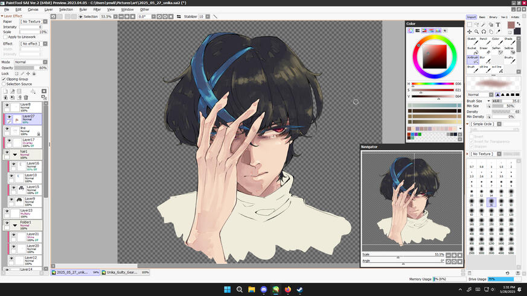Open the Paper texture dropdown
The width and height of the screenshot is (527, 296).
tap(33, 21)
